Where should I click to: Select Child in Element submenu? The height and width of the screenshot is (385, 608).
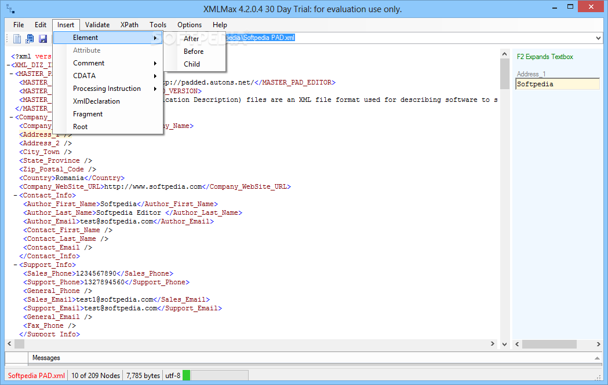coord(195,64)
